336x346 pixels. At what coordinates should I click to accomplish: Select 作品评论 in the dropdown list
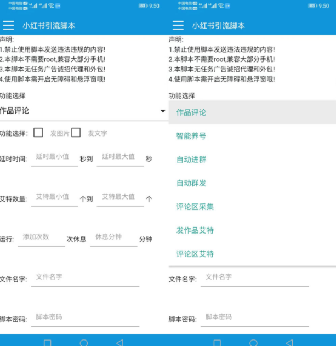click(252, 112)
